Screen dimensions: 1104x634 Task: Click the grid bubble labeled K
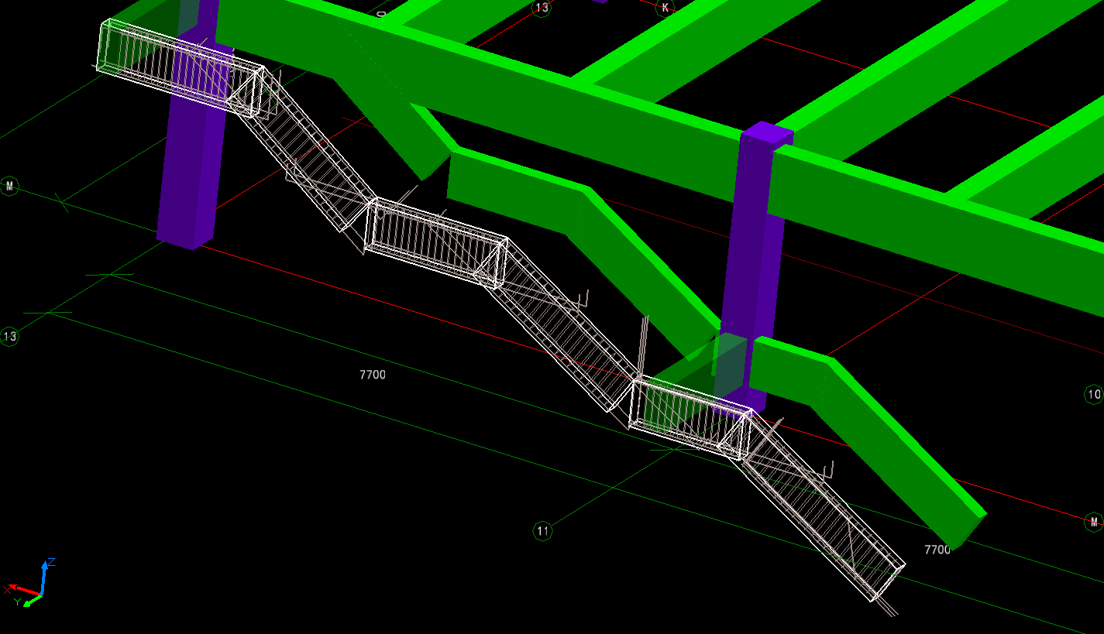click(665, 8)
